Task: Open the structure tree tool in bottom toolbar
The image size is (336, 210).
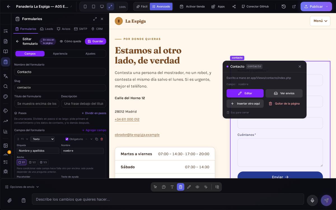Action: (217, 187)
